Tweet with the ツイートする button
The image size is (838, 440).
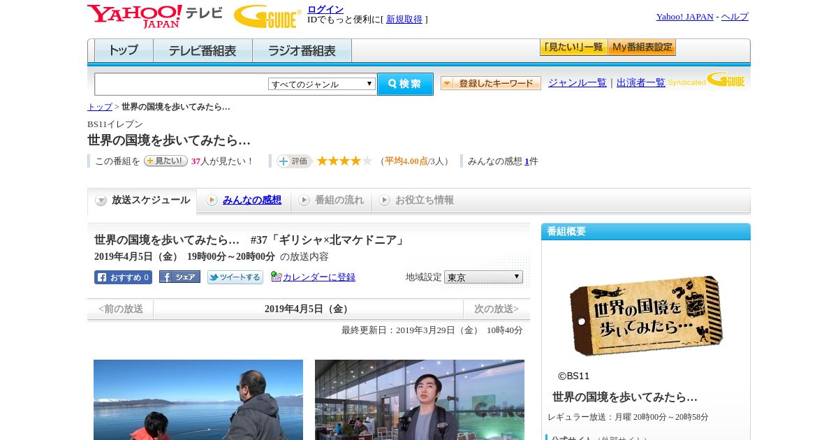(235, 277)
